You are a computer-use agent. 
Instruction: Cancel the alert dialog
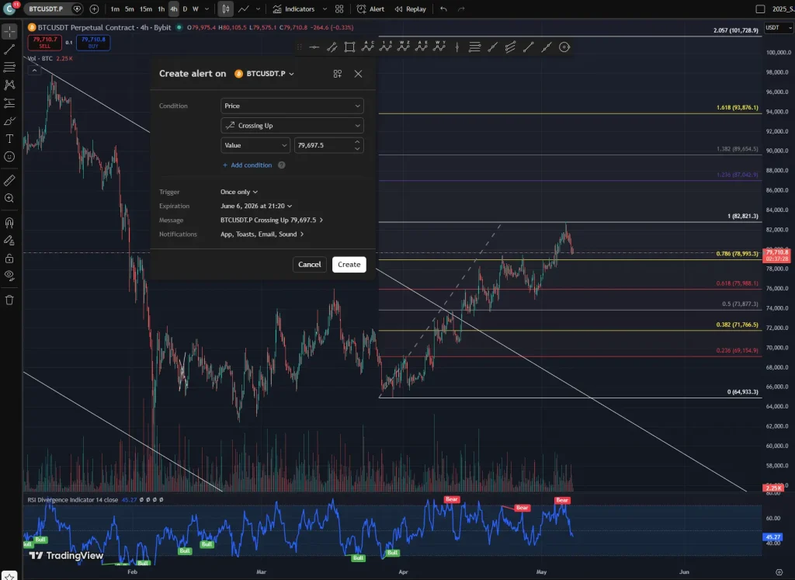tap(309, 264)
